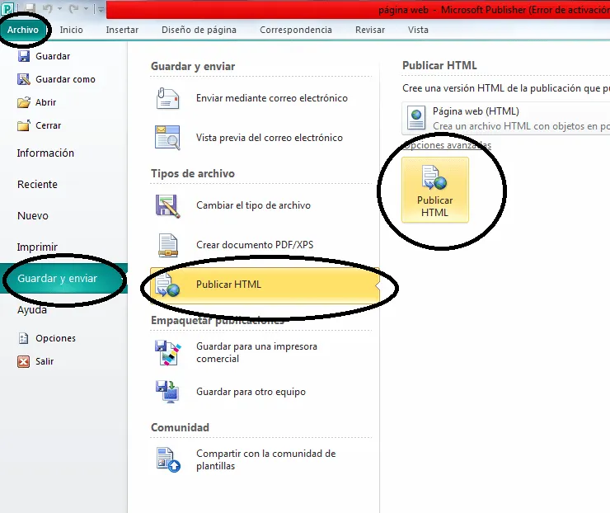
Task: Click the red Salir X icon
Action: pyautogui.click(x=24, y=361)
